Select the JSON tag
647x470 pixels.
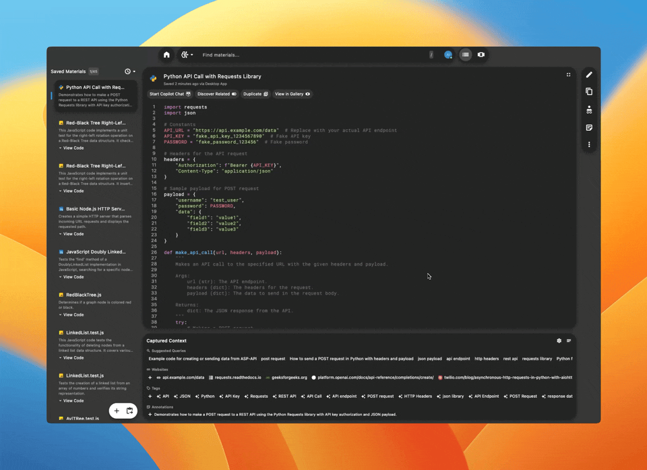point(182,396)
